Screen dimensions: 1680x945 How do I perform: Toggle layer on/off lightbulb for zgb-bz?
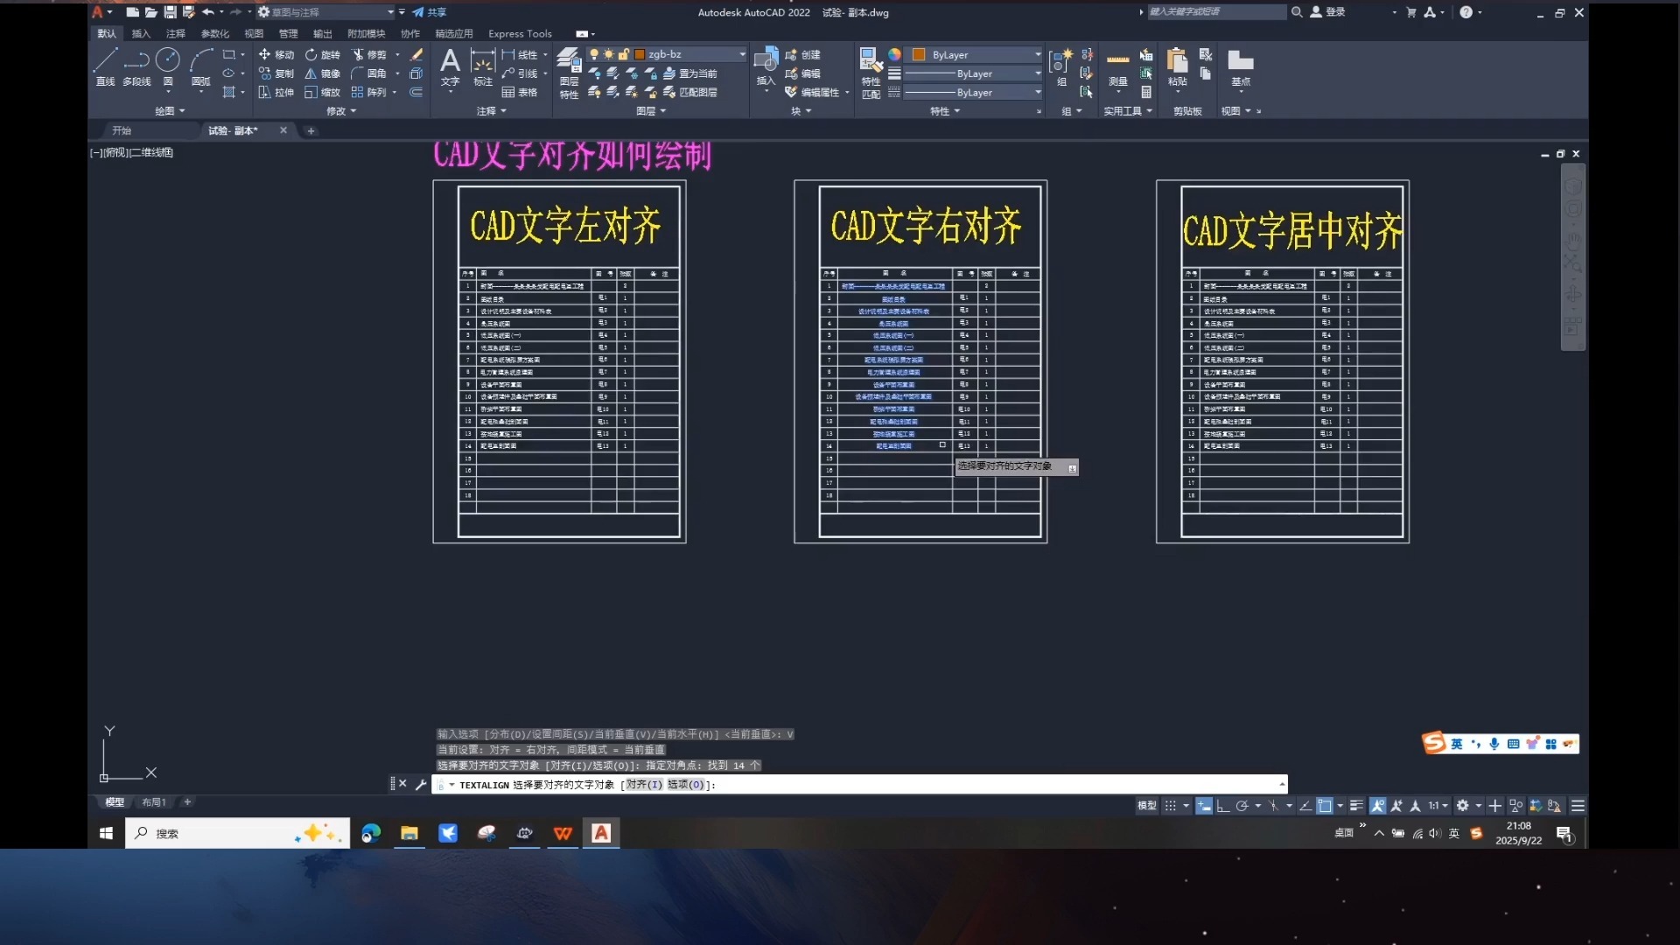(x=595, y=54)
